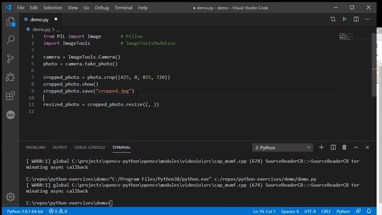Open the View menu
The image size is (382, 215).
73,8
